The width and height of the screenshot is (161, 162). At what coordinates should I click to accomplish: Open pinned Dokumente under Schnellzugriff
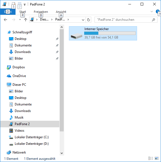coord(23,45)
